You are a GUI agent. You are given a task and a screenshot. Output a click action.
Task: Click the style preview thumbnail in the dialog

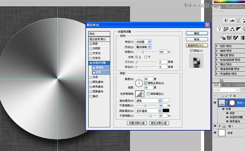pyautogui.click(x=196, y=61)
